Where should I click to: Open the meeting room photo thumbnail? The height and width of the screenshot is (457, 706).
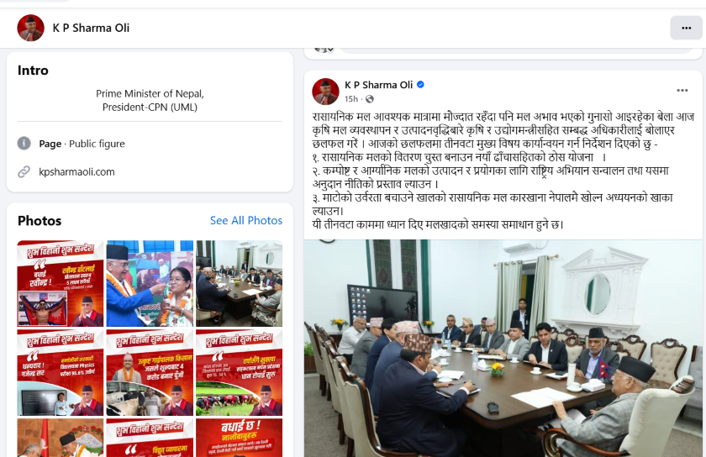click(239, 283)
